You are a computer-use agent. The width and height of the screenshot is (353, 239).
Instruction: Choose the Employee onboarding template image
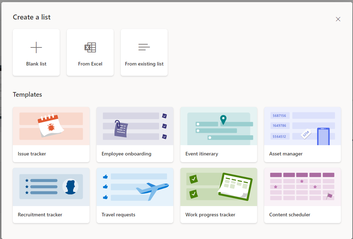[135, 126]
